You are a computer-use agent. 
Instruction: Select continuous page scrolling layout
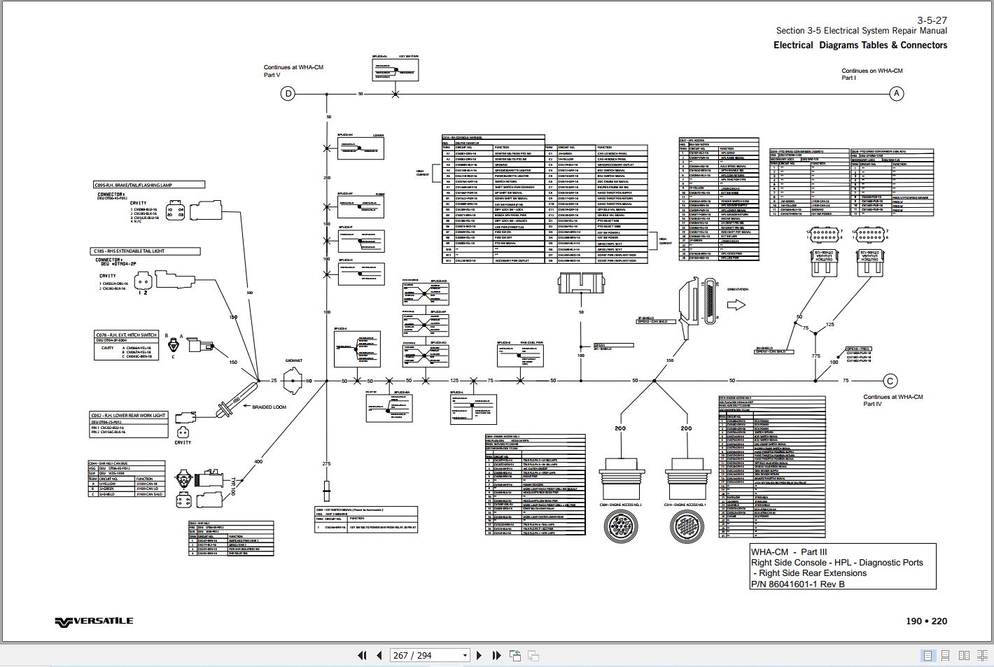click(945, 656)
